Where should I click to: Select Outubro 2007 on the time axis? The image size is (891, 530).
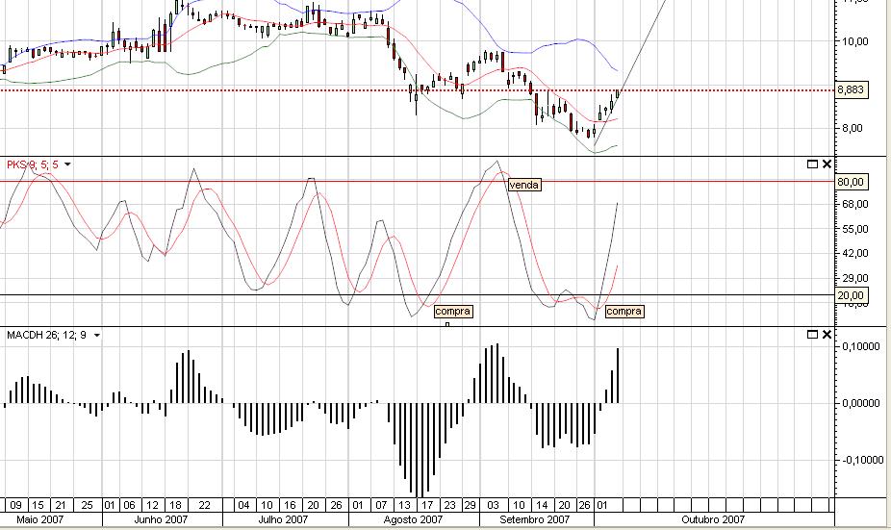[713, 519]
